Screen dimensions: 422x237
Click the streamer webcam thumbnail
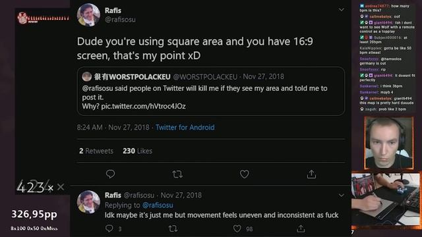point(388,143)
